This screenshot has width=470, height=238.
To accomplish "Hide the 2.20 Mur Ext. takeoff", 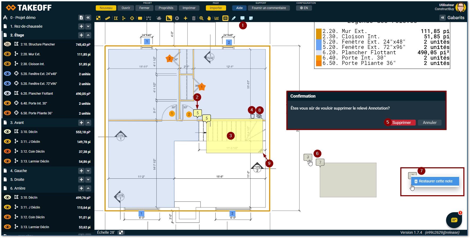I will coord(7,54).
